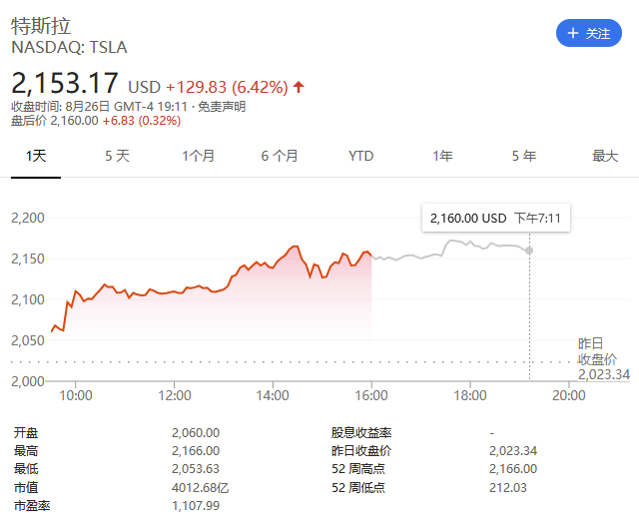Click the plus icon on follow button

tap(572, 33)
